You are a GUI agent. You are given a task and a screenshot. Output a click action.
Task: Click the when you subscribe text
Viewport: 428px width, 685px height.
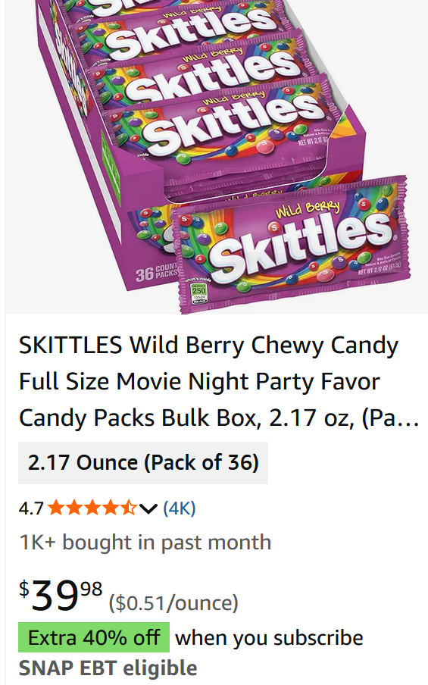tap(269, 637)
